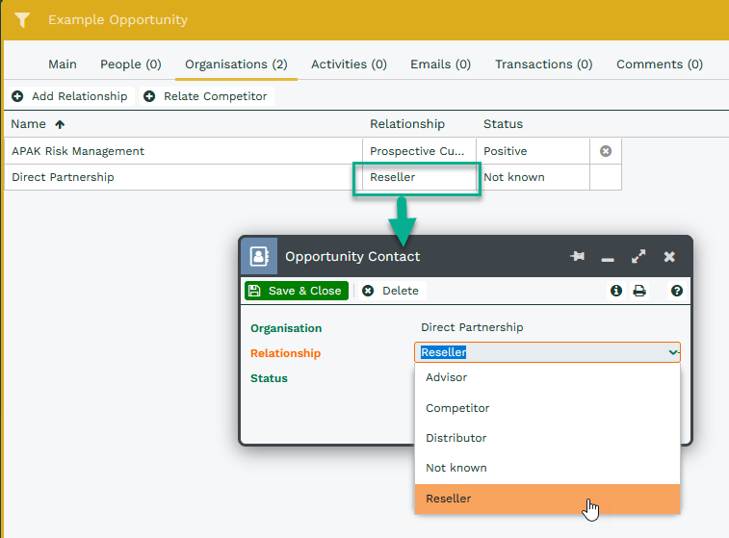The height and width of the screenshot is (538, 729).
Task: Choose Advisor from the relationship list
Action: [x=547, y=377]
